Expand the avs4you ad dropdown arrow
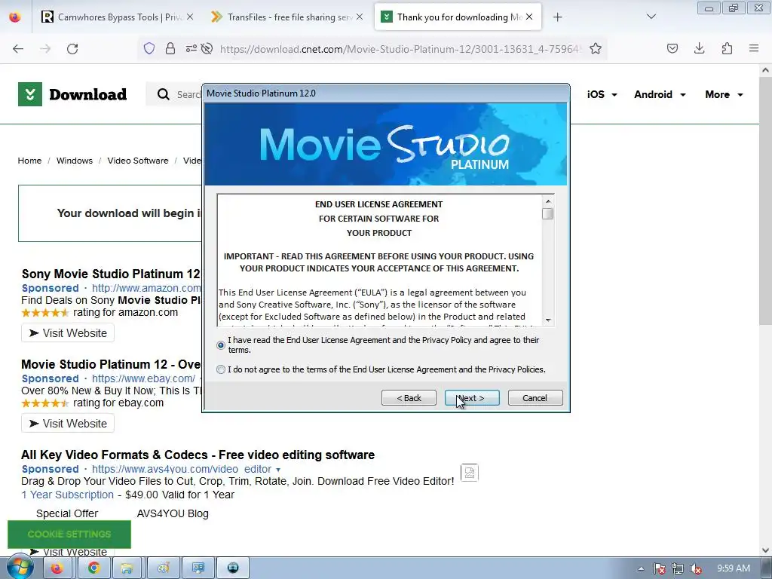This screenshot has width=772, height=579. pyautogui.click(x=278, y=470)
